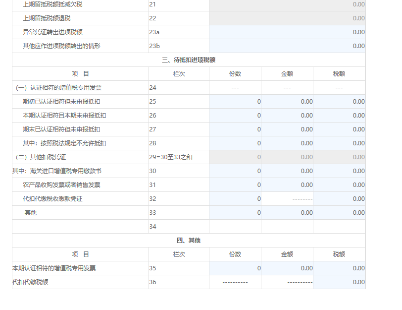Click the 税额 field in row 30
402x310 pixels.
click(339, 171)
